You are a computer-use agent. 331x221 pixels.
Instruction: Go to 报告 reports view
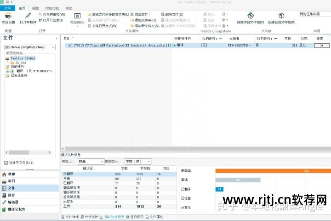pyautogui.click(x=30, y=195)
